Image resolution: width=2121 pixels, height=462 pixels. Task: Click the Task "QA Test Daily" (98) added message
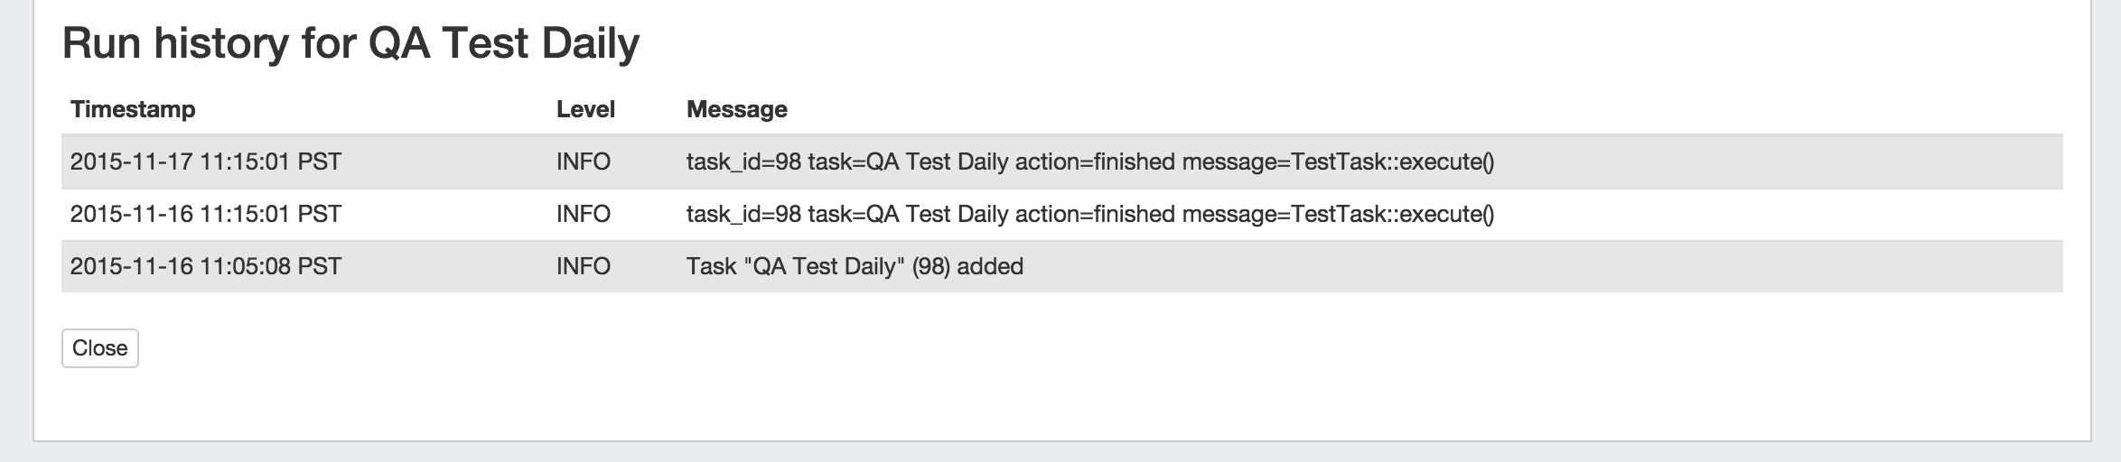click(855, 267)
